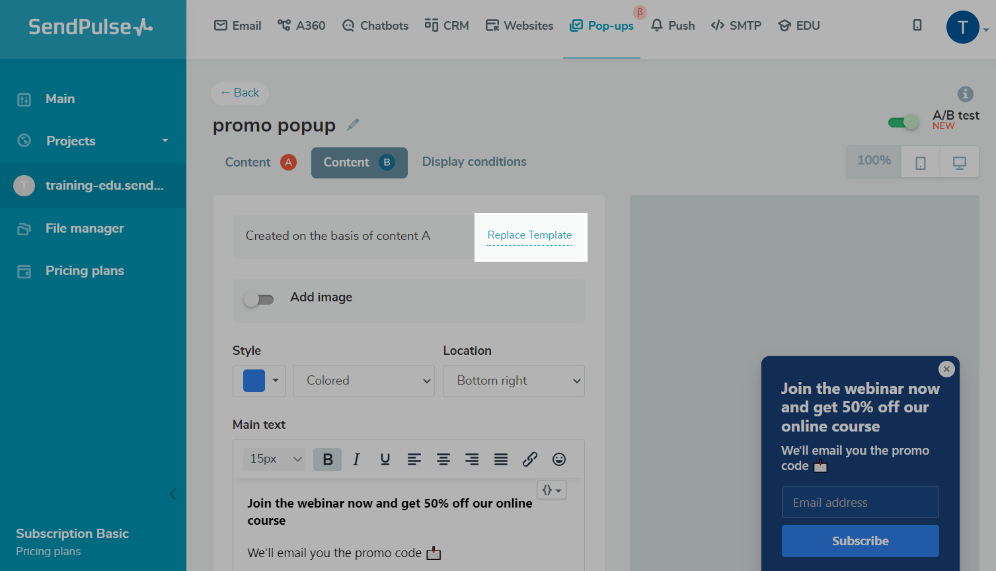Close the popup preview with X button
This screenshot has width=996, height=571.
(x=946, y=369)
